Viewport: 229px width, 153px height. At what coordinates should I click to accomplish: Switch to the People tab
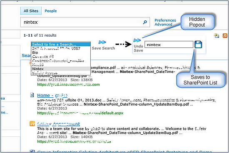click(51, 11)
